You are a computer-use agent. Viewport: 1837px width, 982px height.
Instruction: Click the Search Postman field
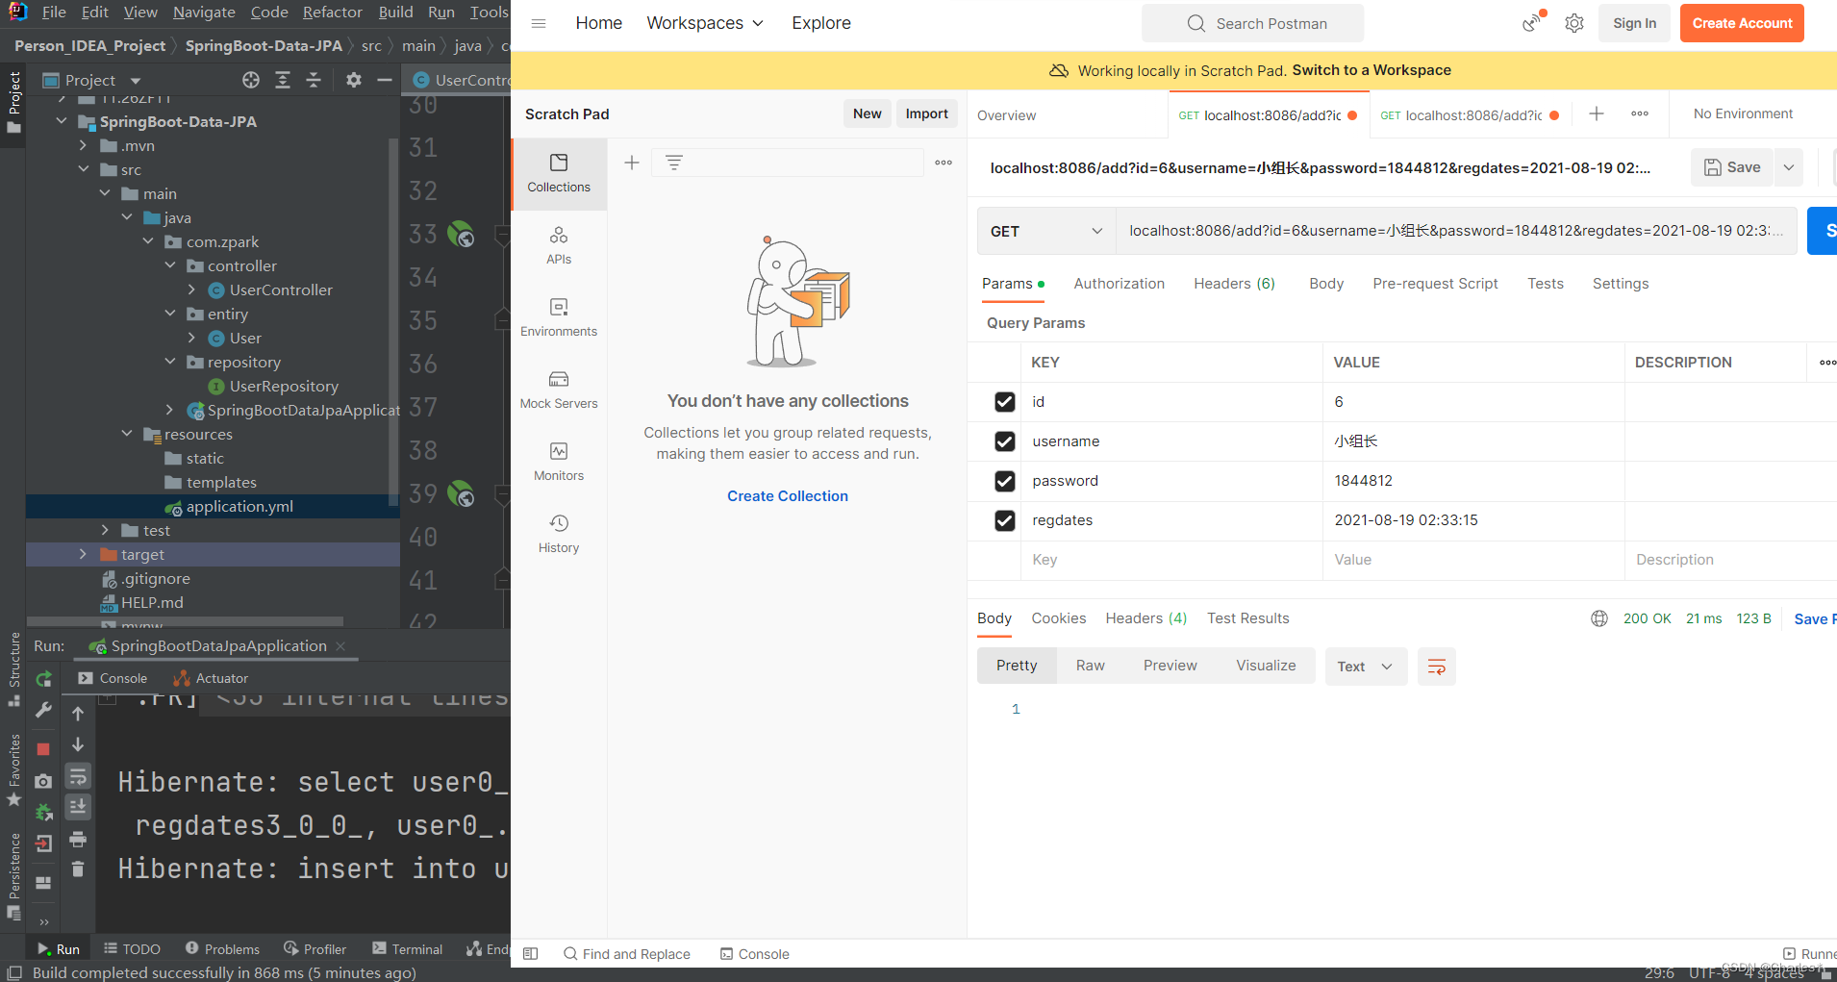[x=1252, y=23]
